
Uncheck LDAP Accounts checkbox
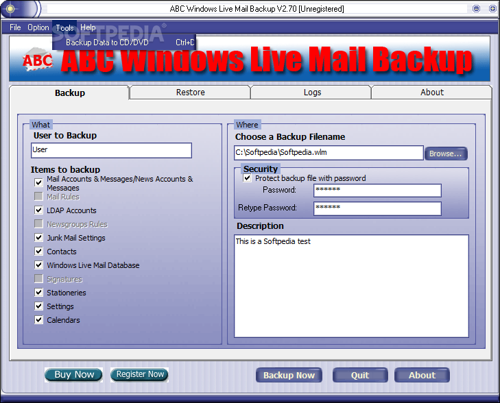tap(38, 210)
